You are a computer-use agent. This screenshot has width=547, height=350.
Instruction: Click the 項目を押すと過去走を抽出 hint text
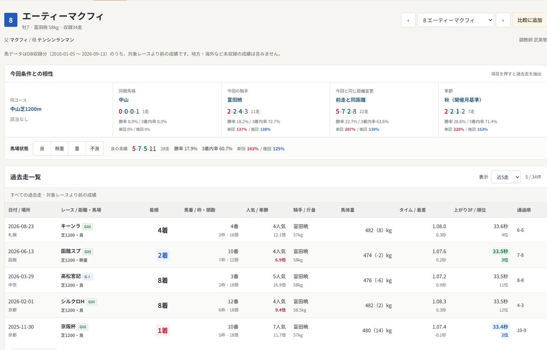516,73
